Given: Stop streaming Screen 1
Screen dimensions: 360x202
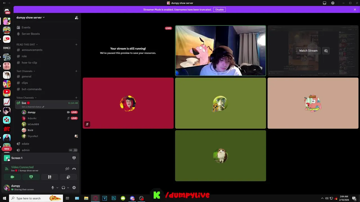Looking at the screenshot, I should point(74,158).
